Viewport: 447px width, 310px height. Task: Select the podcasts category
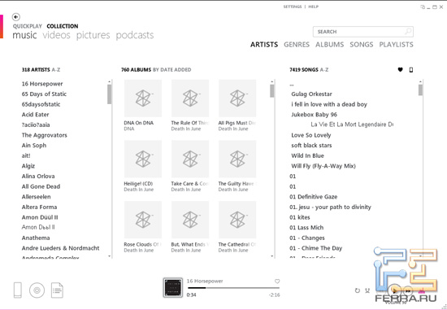coord(135,35)
